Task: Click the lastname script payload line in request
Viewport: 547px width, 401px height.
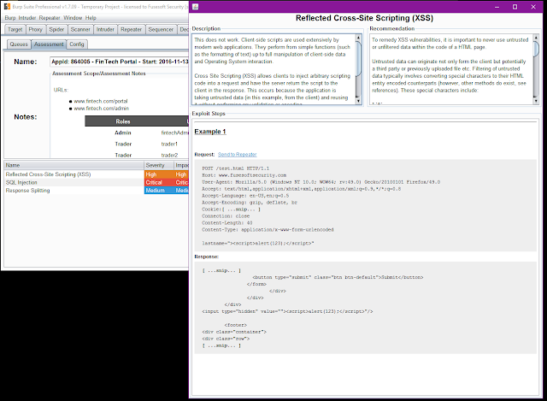Action: [258, 244]
